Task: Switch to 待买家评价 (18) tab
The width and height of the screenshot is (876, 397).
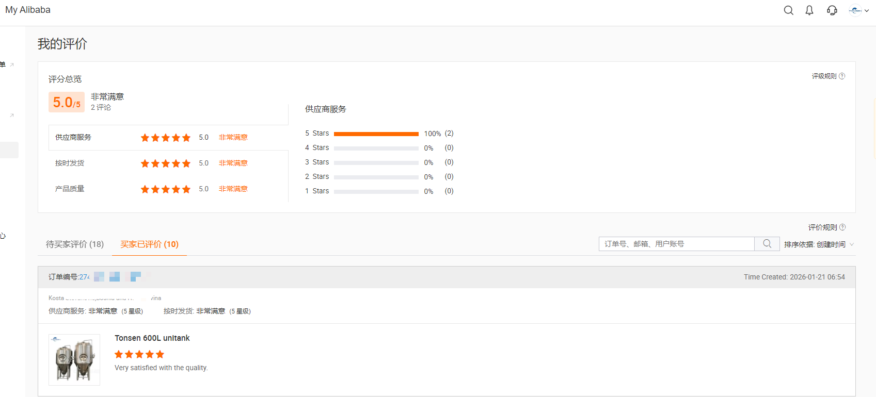Action: [75, 244]
